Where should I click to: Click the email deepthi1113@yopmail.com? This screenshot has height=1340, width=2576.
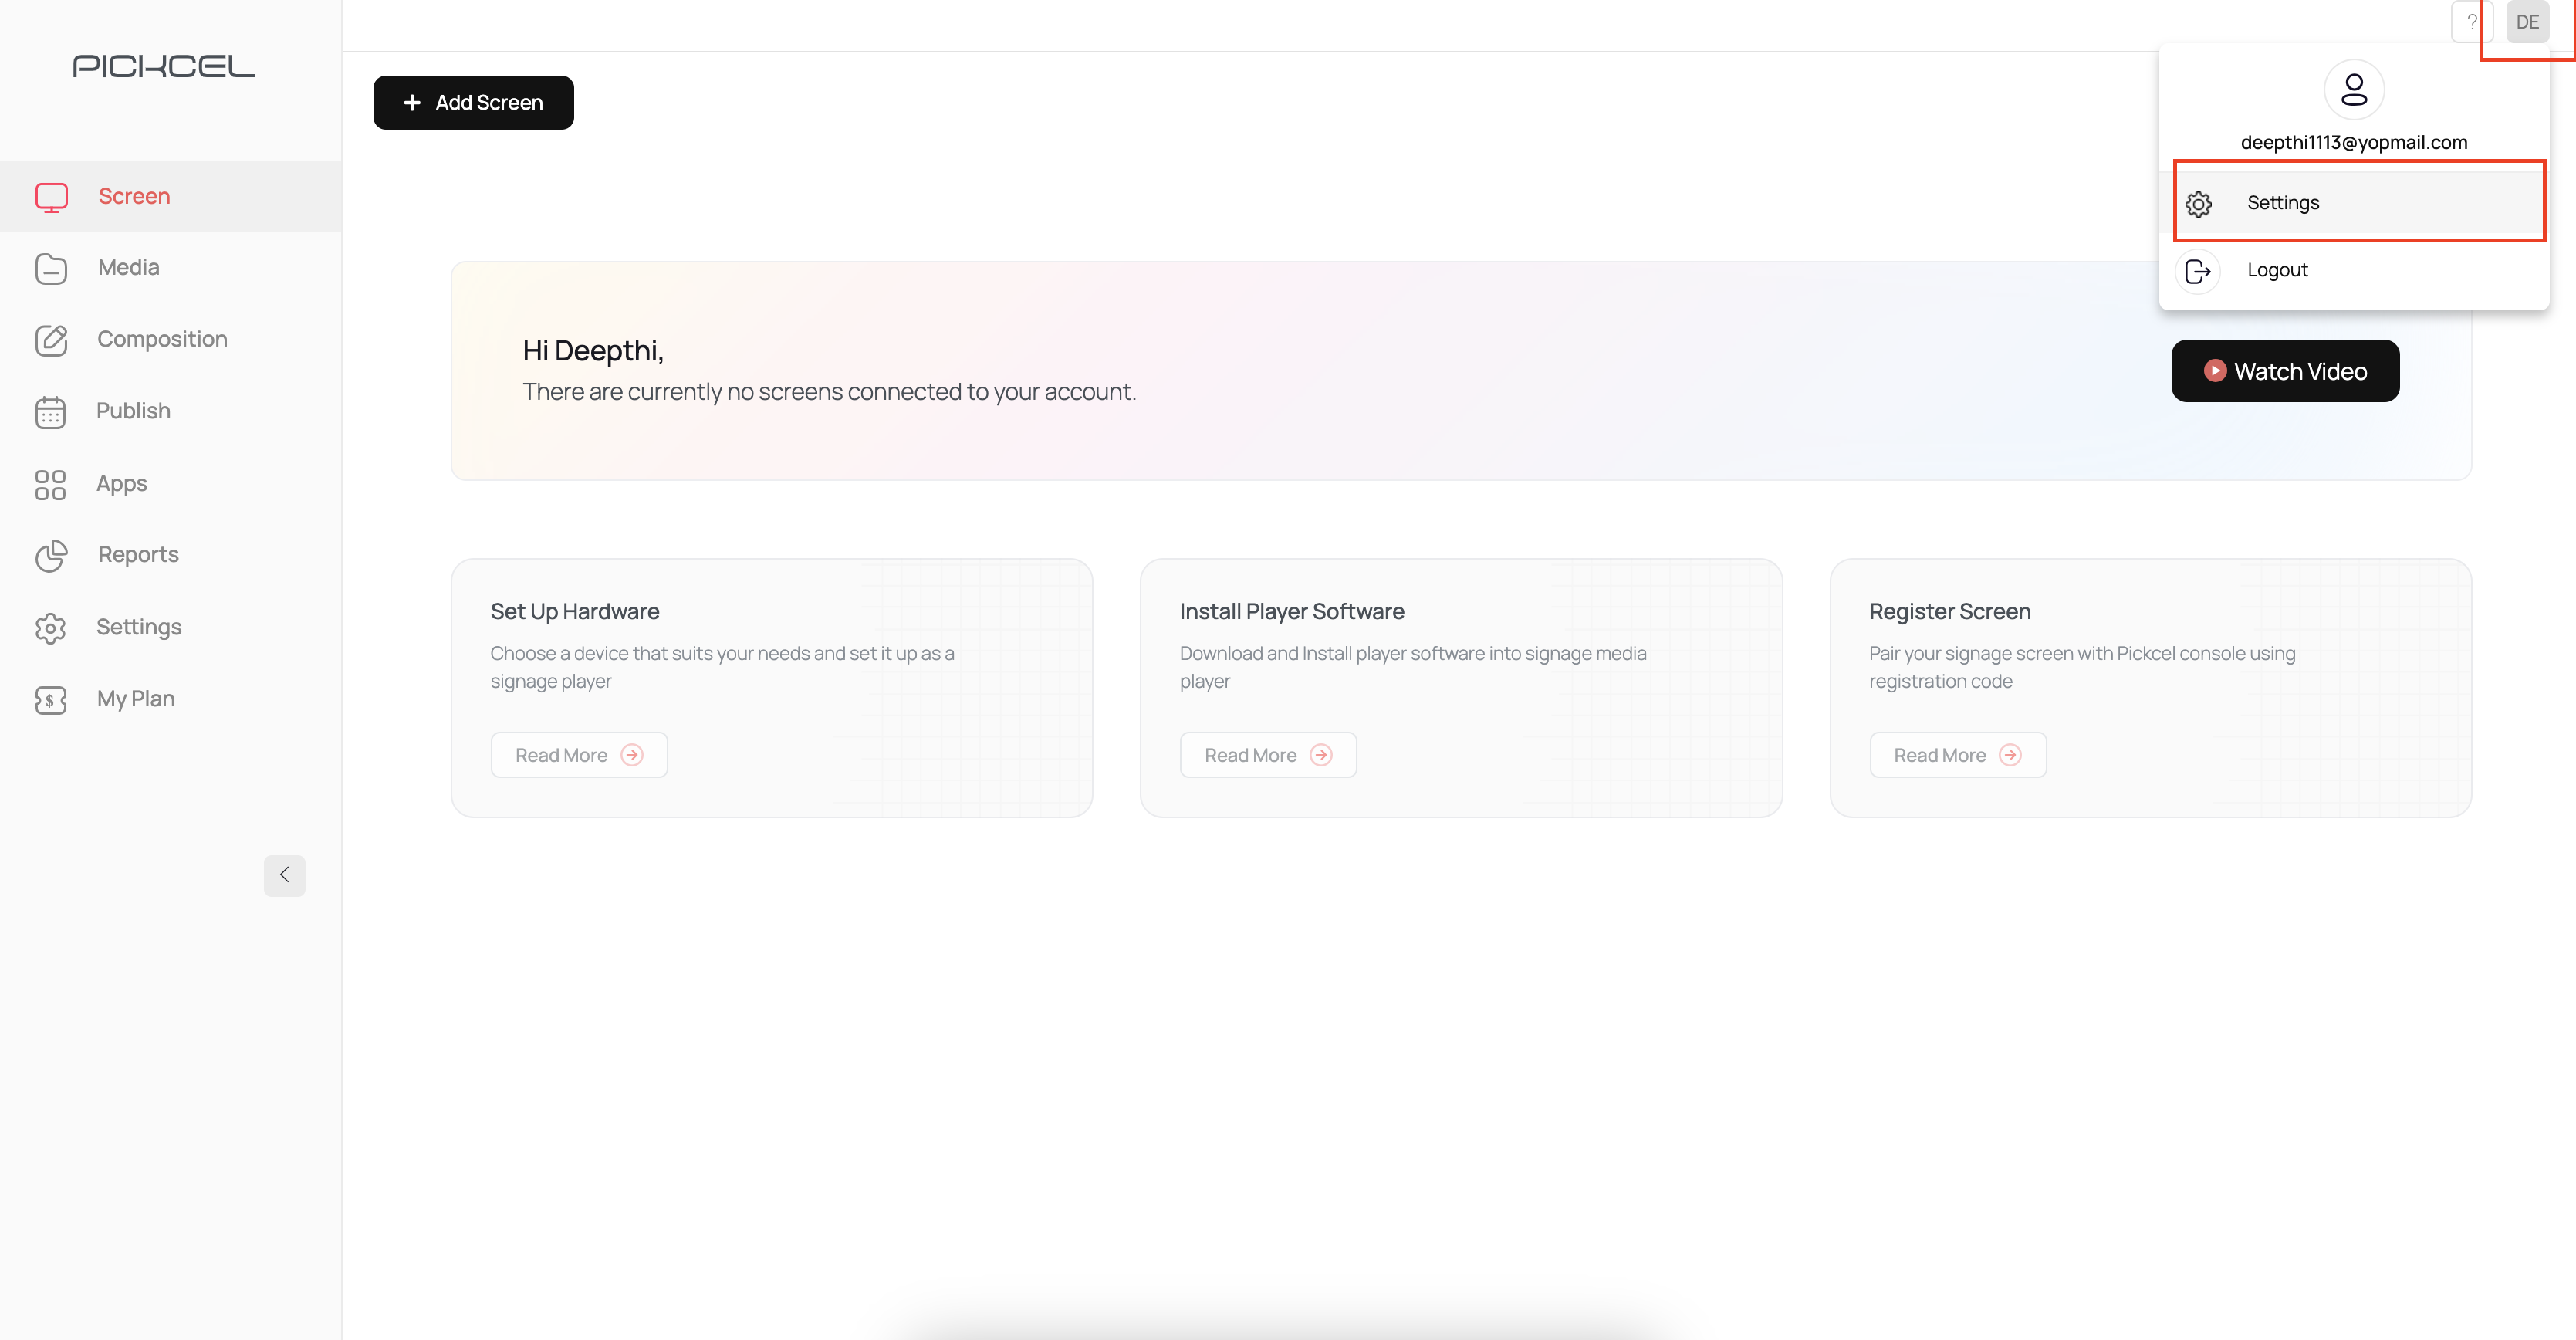point(2354,143)
